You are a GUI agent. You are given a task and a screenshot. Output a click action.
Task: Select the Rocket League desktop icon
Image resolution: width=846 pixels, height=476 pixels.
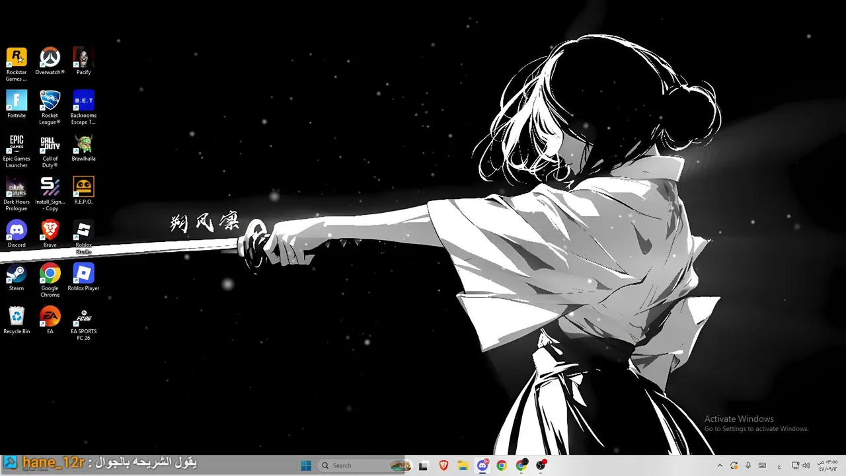[50, 107]
